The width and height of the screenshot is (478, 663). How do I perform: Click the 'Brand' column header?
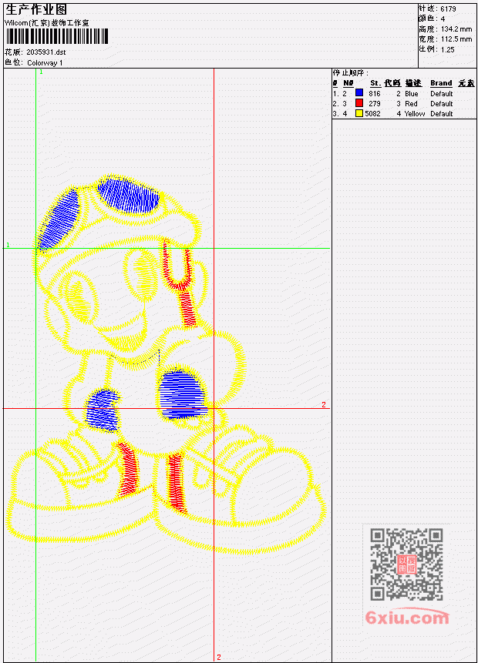point(441,83)
